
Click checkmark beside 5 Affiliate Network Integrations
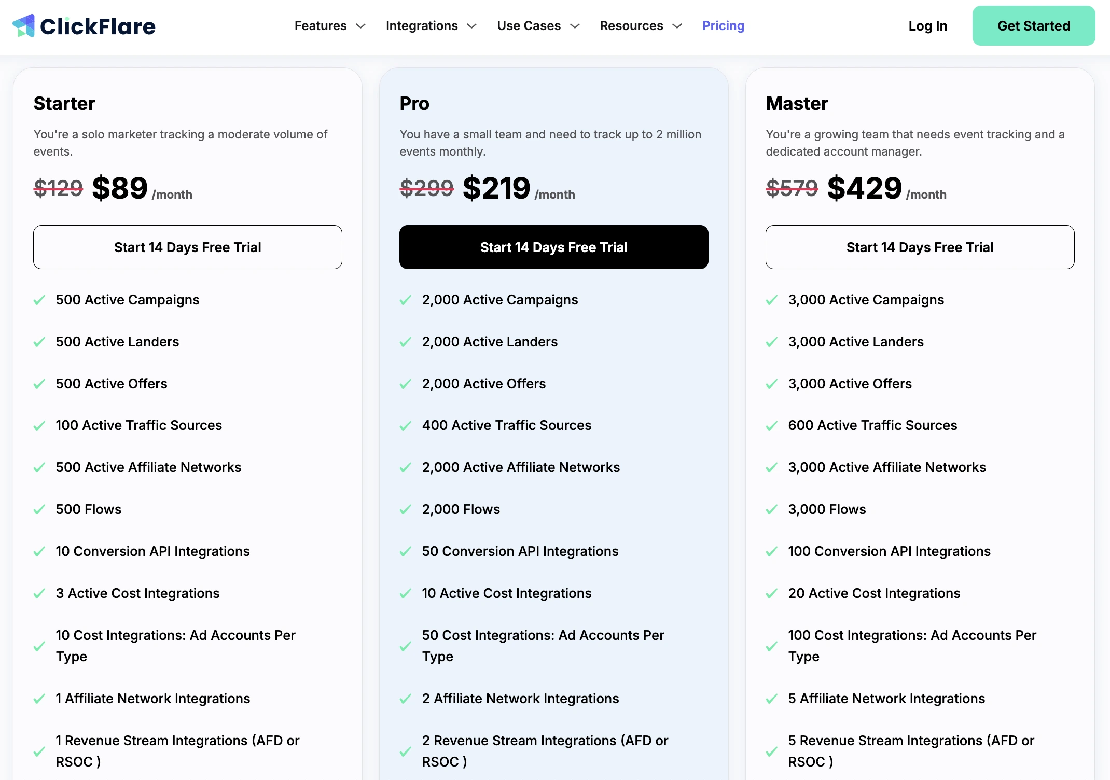pyautogui.click(x=772, y=699)
